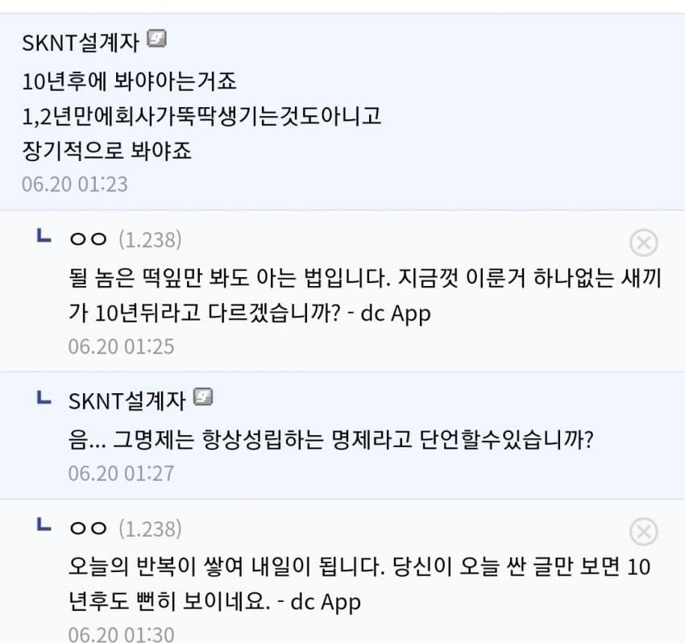The height and width of the screenshot is (643, 685).
Task: Click gallog icon beside top SKNT설계자 comment
Action: click(157, 40)
